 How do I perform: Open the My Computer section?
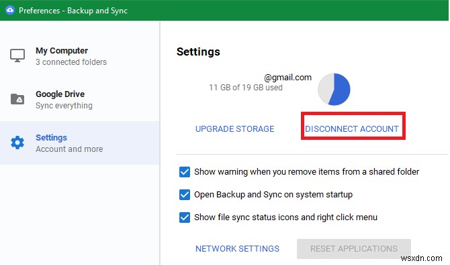[x=80, y=56]
